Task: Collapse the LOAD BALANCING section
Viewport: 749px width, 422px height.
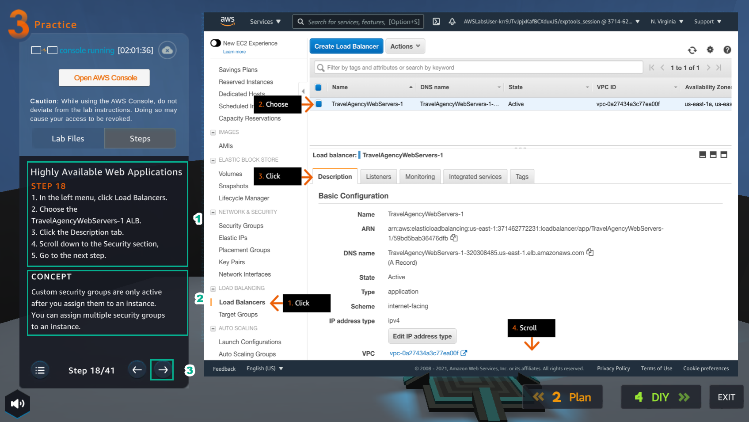Action: pyautogui.click(x=213, y=289)
